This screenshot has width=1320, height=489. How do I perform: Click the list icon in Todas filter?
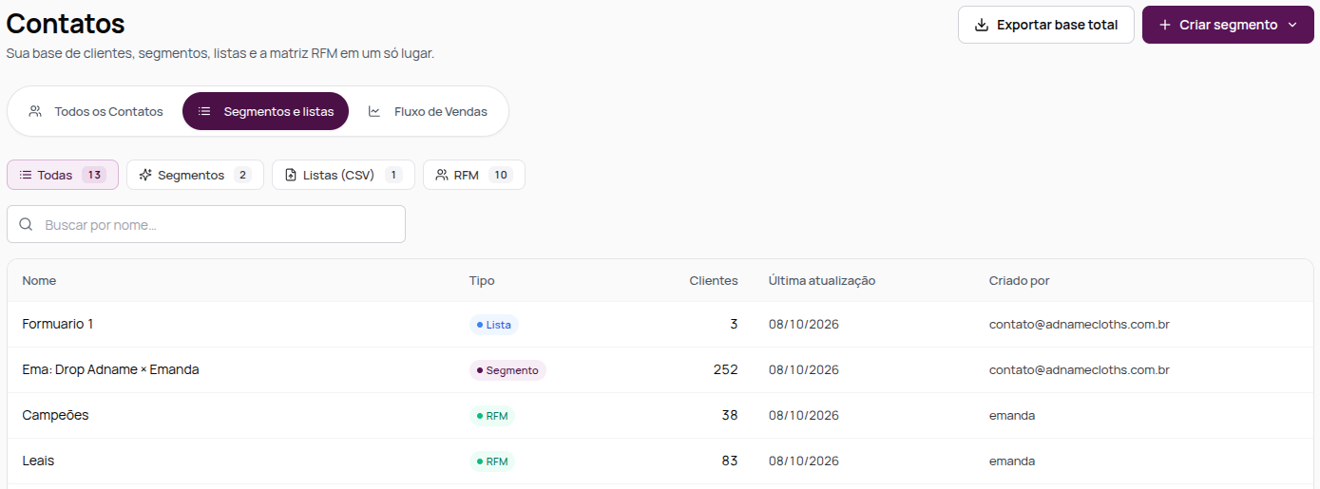(x=26, y=175)
